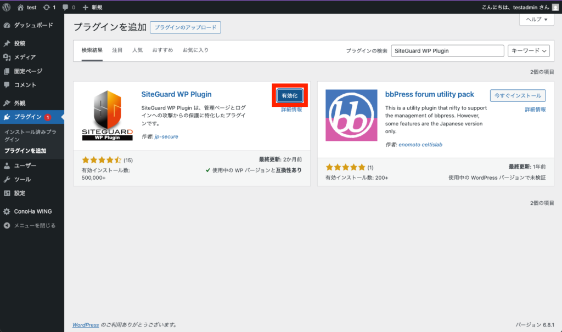
Task: Click the 有効インストール数: 200+ text
Action: pos(357,178)
